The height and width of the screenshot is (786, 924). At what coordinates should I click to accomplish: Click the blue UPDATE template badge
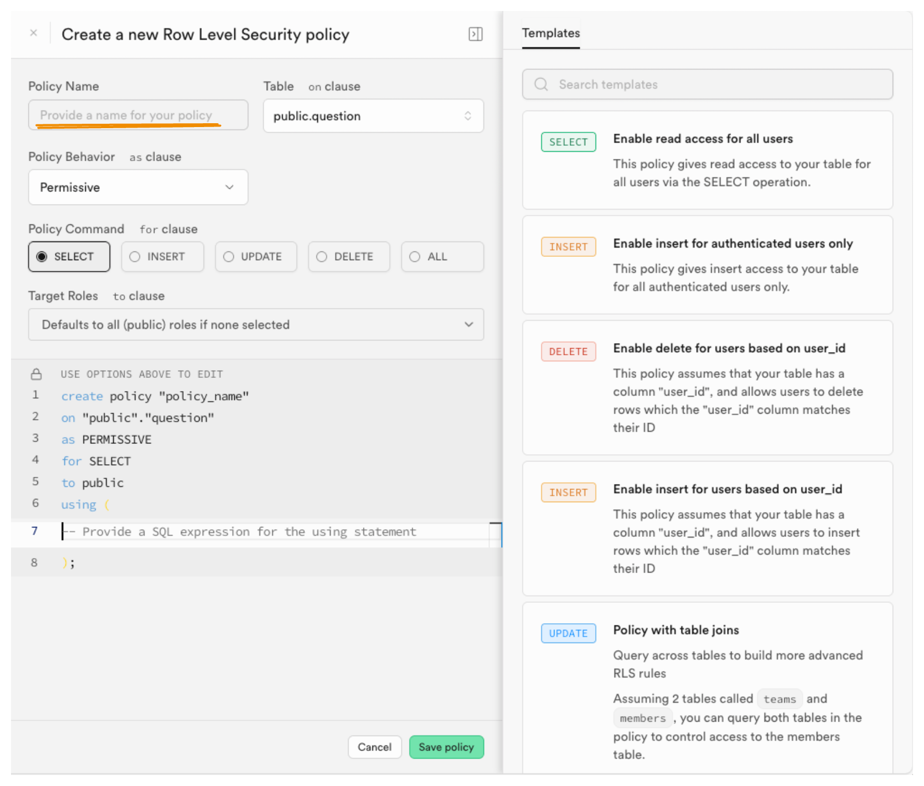[568, 633]
